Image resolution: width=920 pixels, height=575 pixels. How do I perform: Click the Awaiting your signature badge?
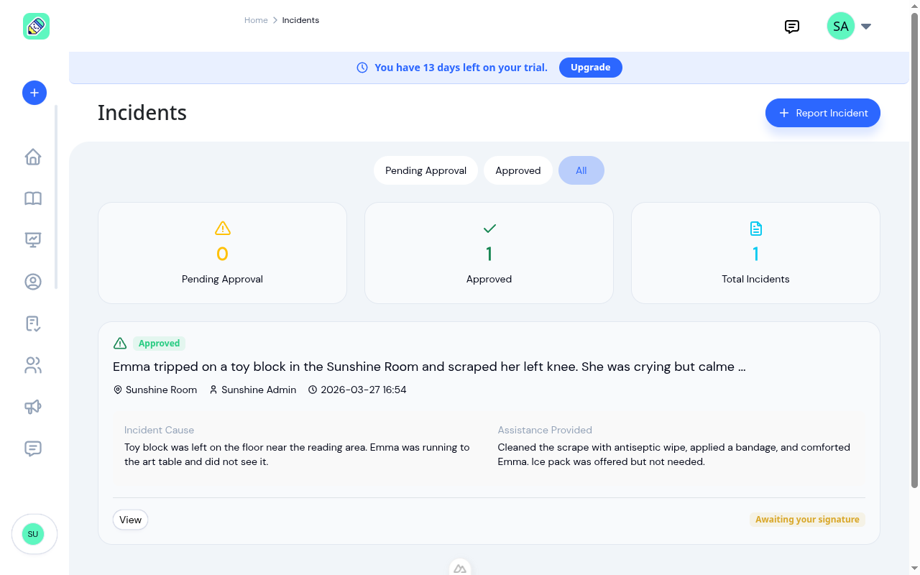tap(807, 520)
